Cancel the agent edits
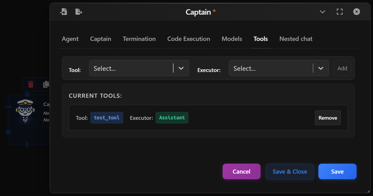This screenshot has width=373, height=196. [x=241, y=171]
